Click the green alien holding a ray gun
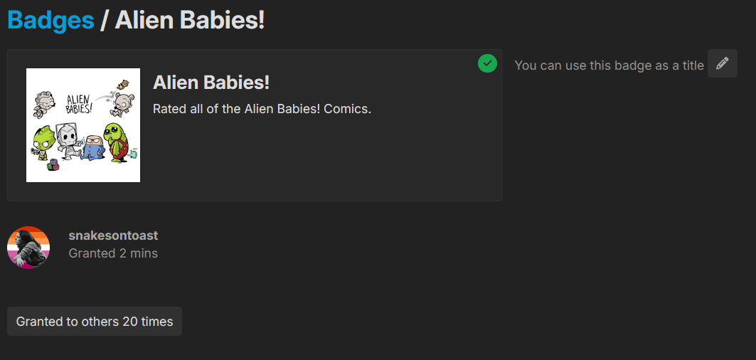Screen dimensions: 756x360 click(x=43, y=142)
